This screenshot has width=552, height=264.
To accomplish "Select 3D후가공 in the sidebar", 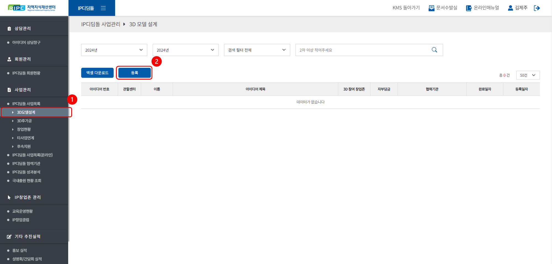I will click(x=24, y=121).
